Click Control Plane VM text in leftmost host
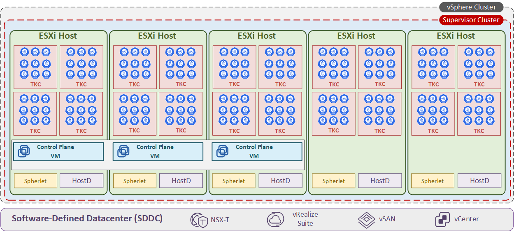This screenshot has height=232, width=514. click(56, 151)
